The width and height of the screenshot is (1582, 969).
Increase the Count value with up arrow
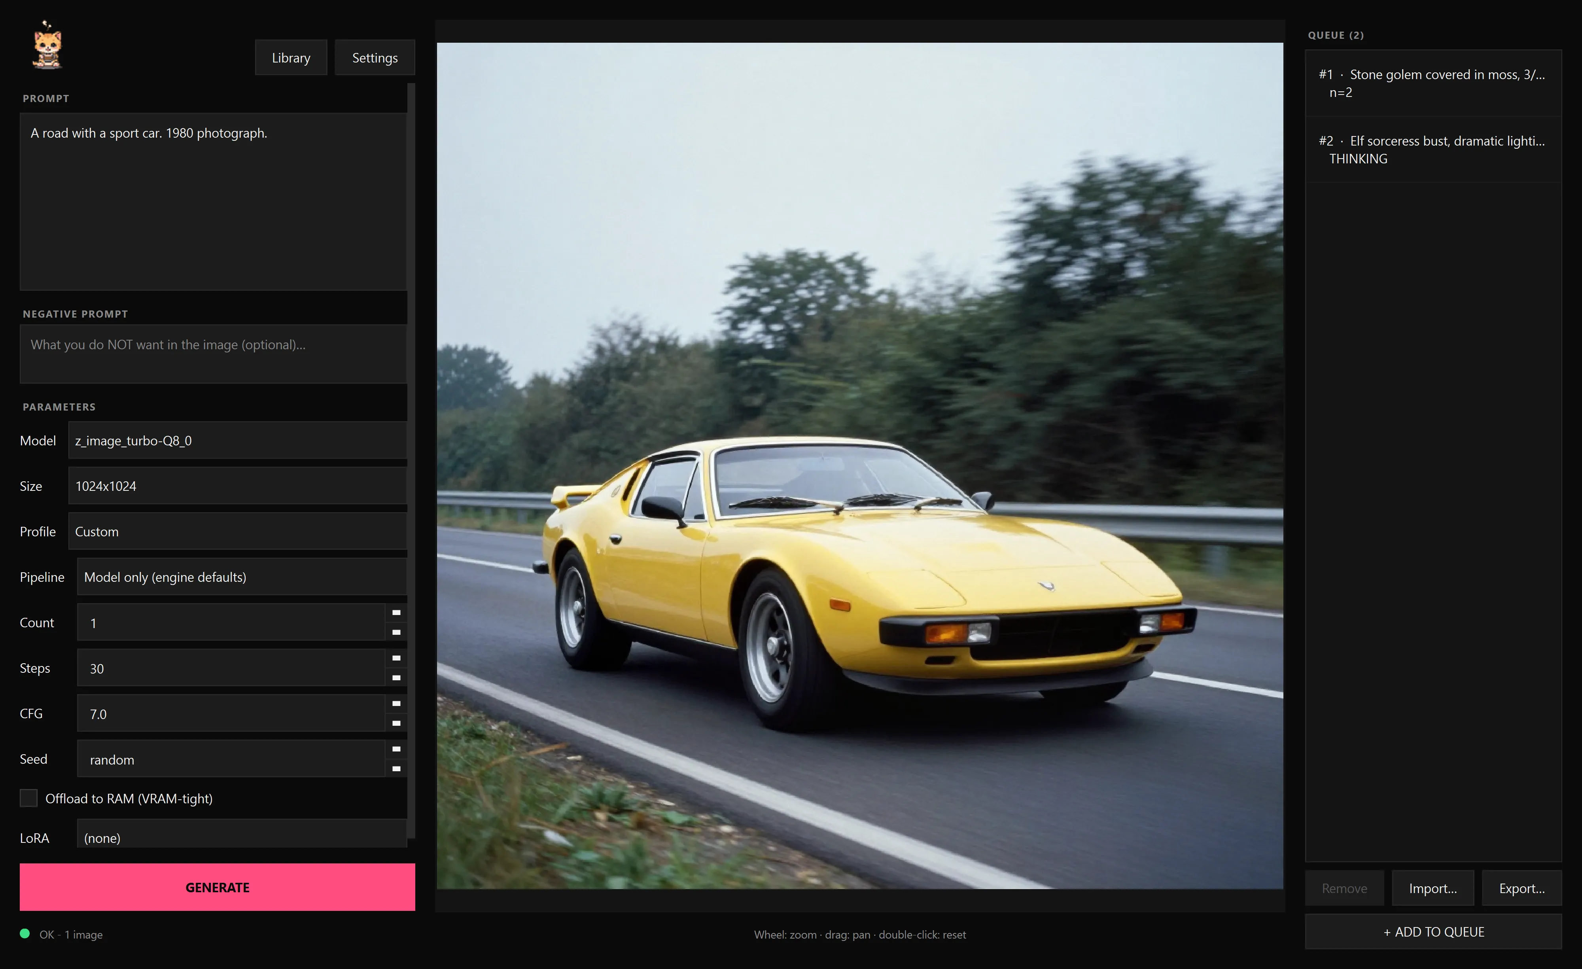396,613
